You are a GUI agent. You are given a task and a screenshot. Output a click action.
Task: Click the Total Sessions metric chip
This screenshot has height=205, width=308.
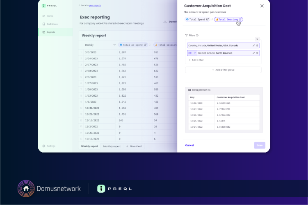(x=228, y=19)
